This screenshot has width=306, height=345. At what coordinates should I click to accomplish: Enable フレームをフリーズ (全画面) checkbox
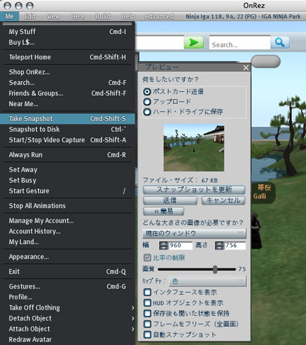point(148,324)
